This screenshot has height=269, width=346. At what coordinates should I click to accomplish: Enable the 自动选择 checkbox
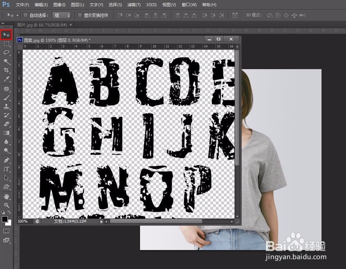click(25, 15)
